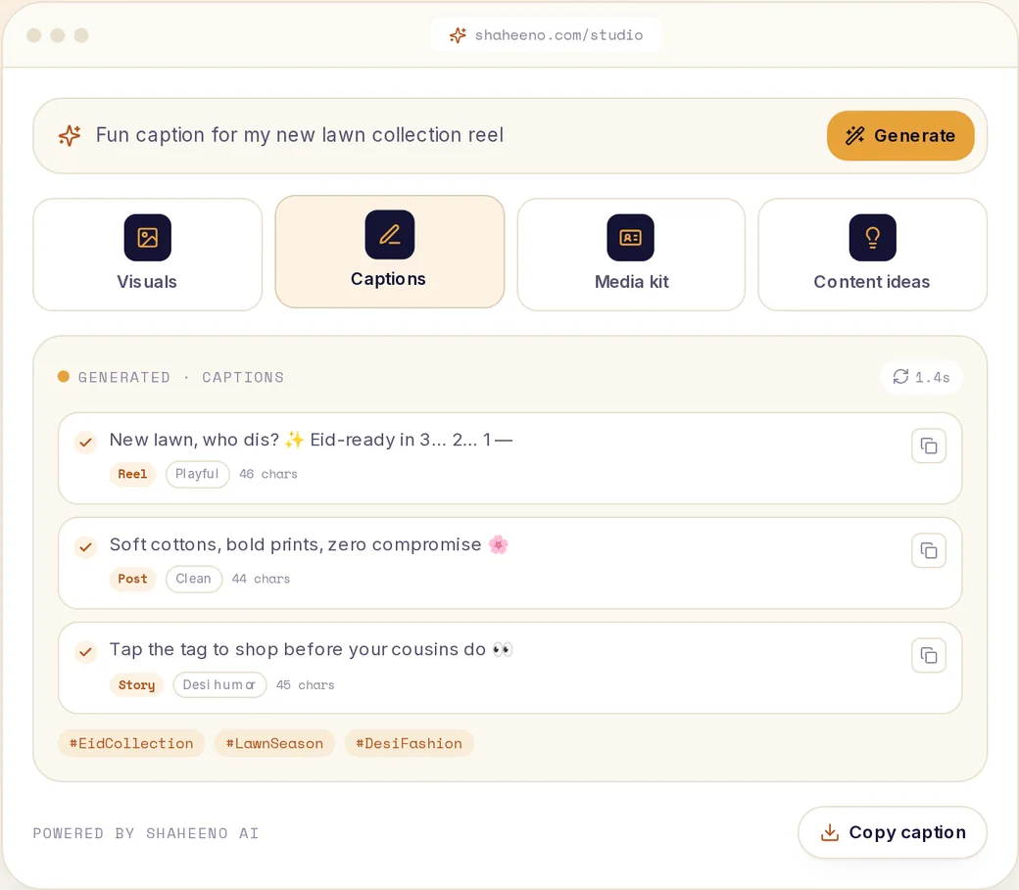This screenshot has width=1019, height=890.
Task: Click the download icon in Copy caption
Action: (x=830, y=832)
